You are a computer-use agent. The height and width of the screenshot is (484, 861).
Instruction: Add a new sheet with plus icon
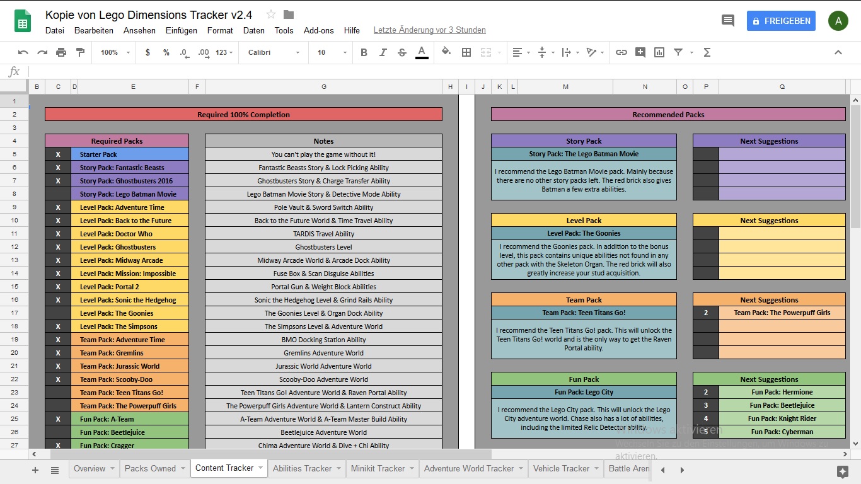point(35,470)
